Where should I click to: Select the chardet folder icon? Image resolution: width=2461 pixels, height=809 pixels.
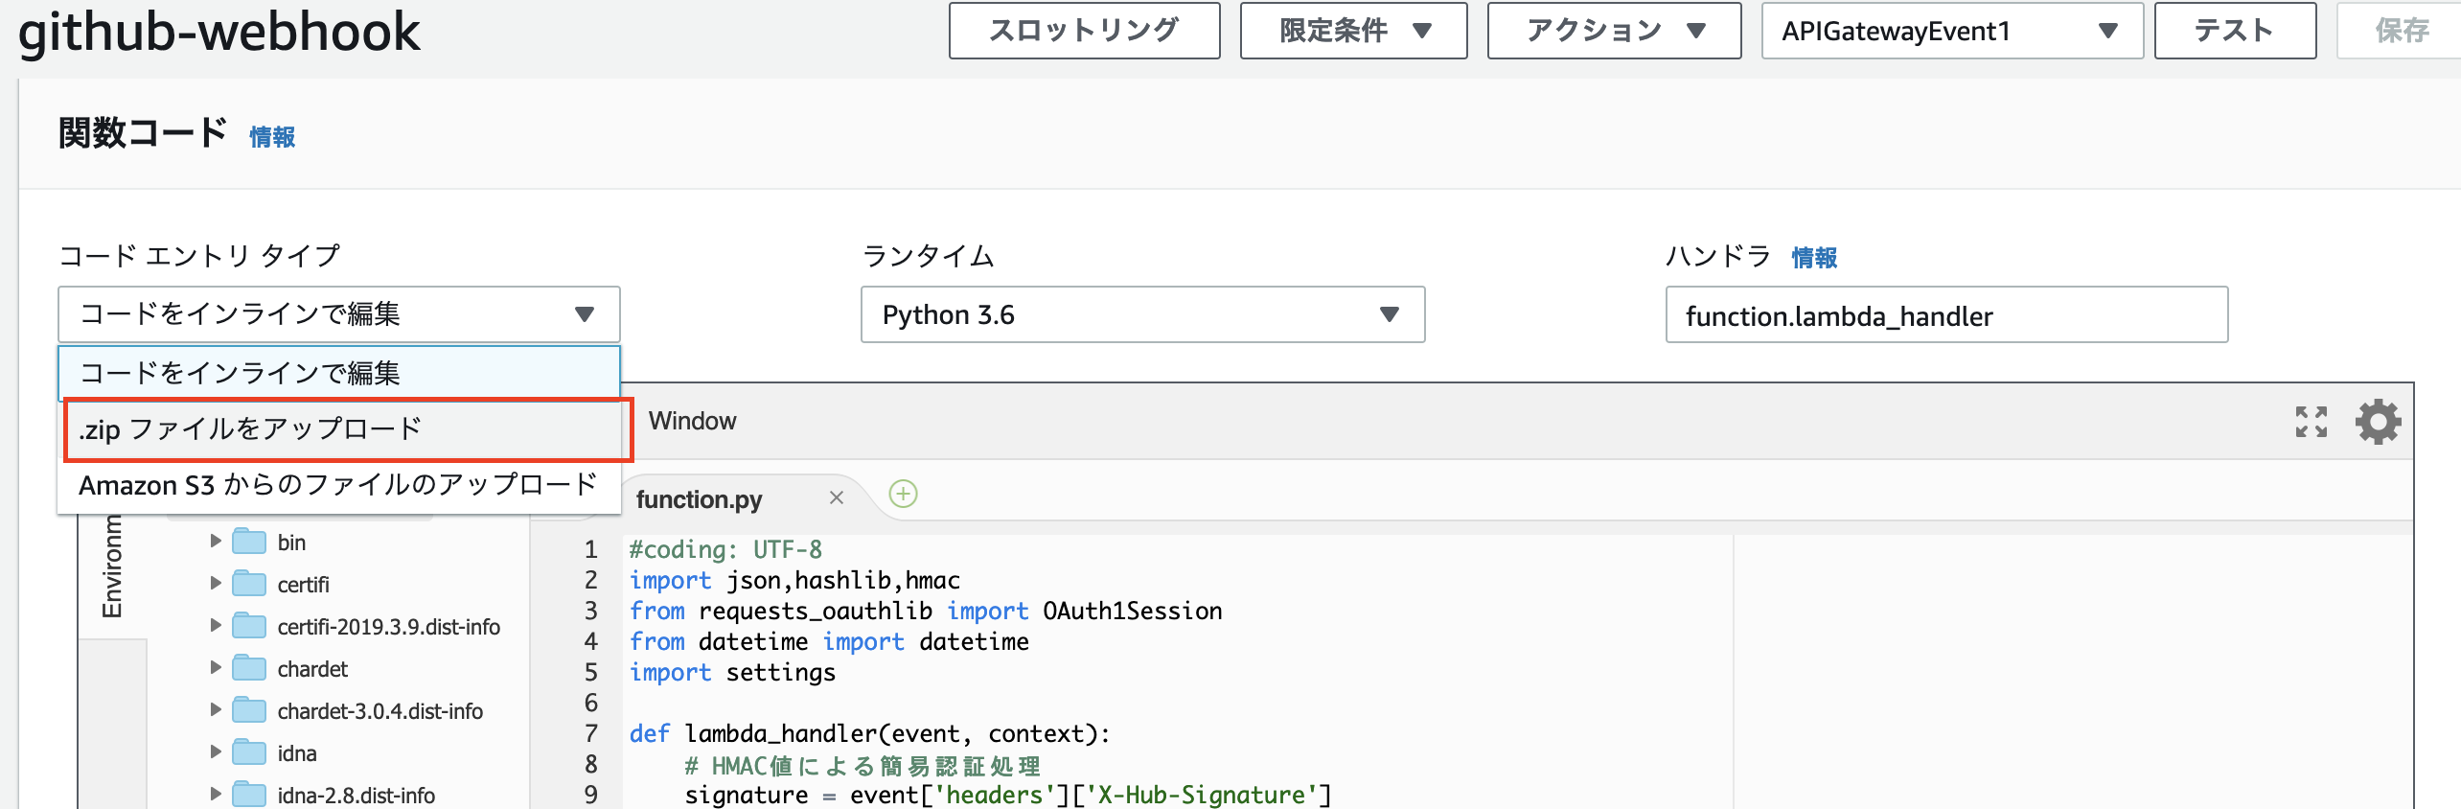[x=249, y=668]
